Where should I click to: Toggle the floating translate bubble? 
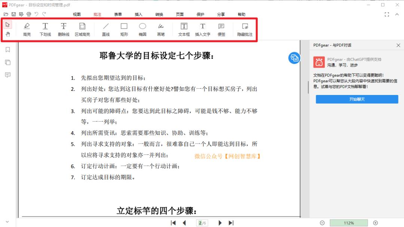(x=294, y=58)
